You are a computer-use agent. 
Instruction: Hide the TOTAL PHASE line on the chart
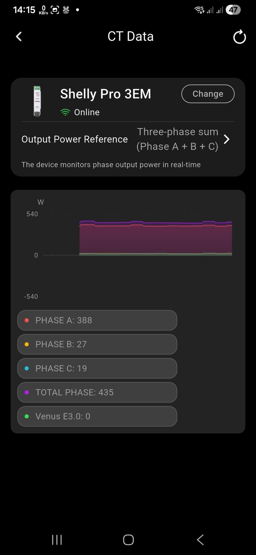97,392
